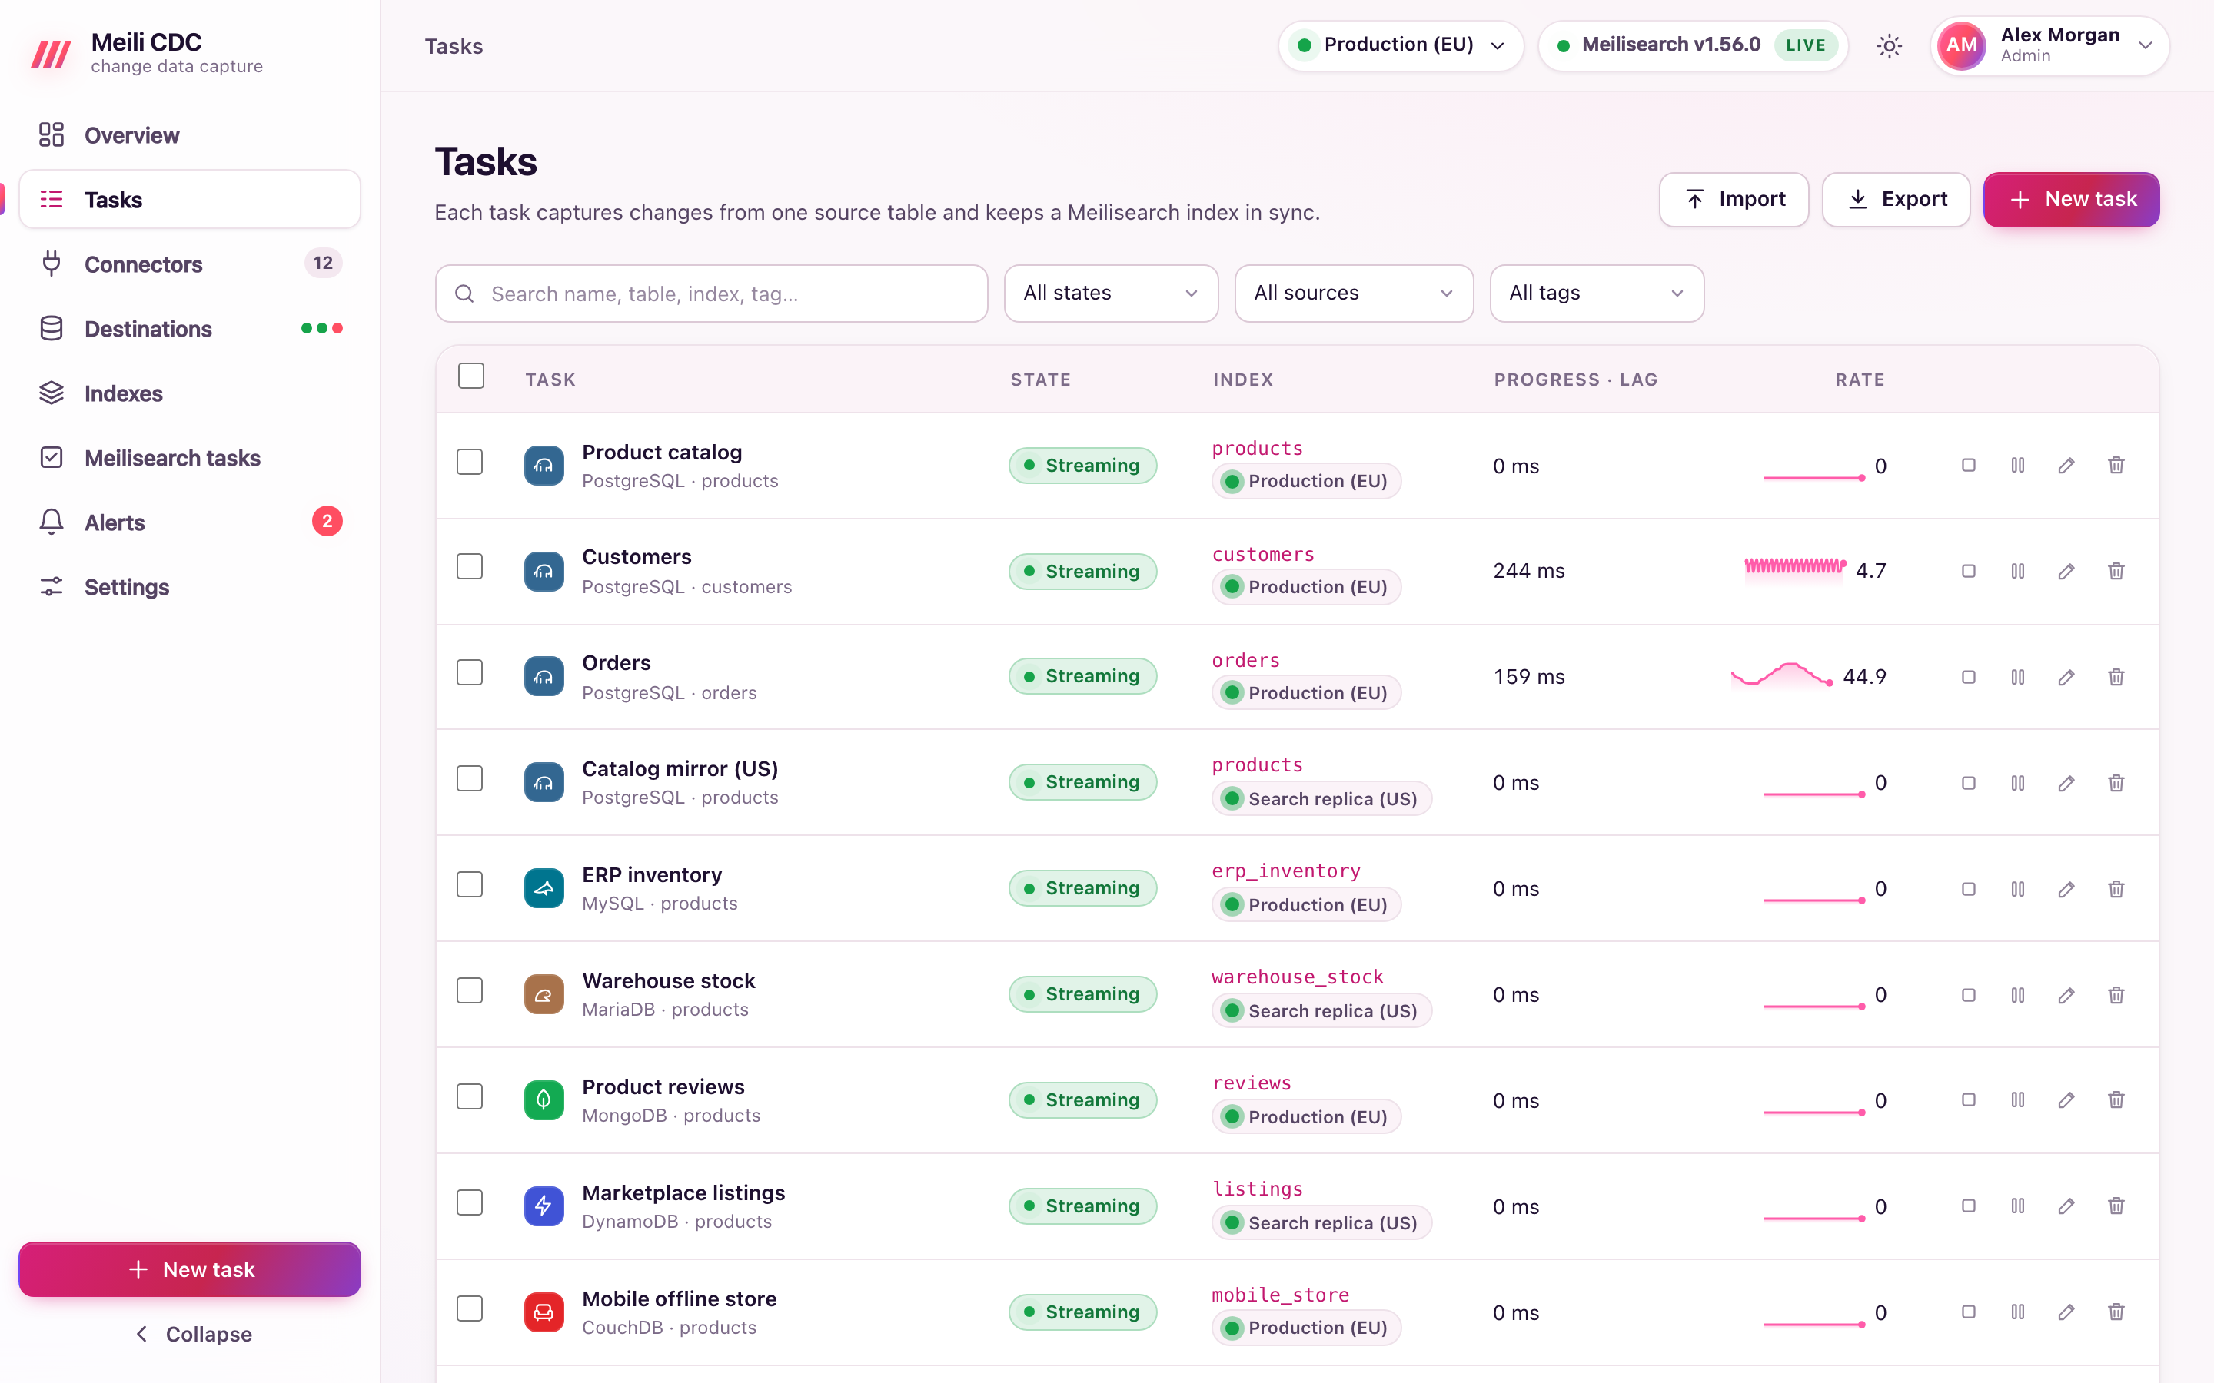Image resolution: width=2214 pixels, height=1383 pixels.
Task: Check the Product catalog row checkbox
Action: [470, 462]
